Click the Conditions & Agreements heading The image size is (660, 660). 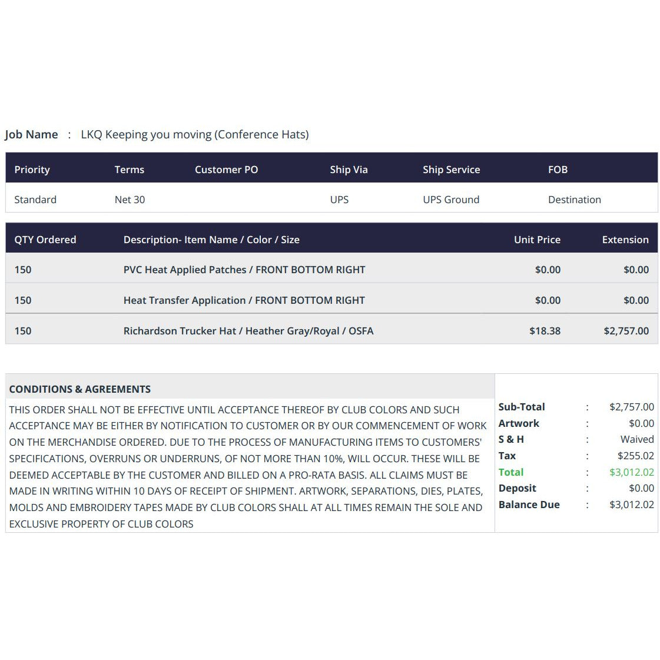tap(79, 389)
